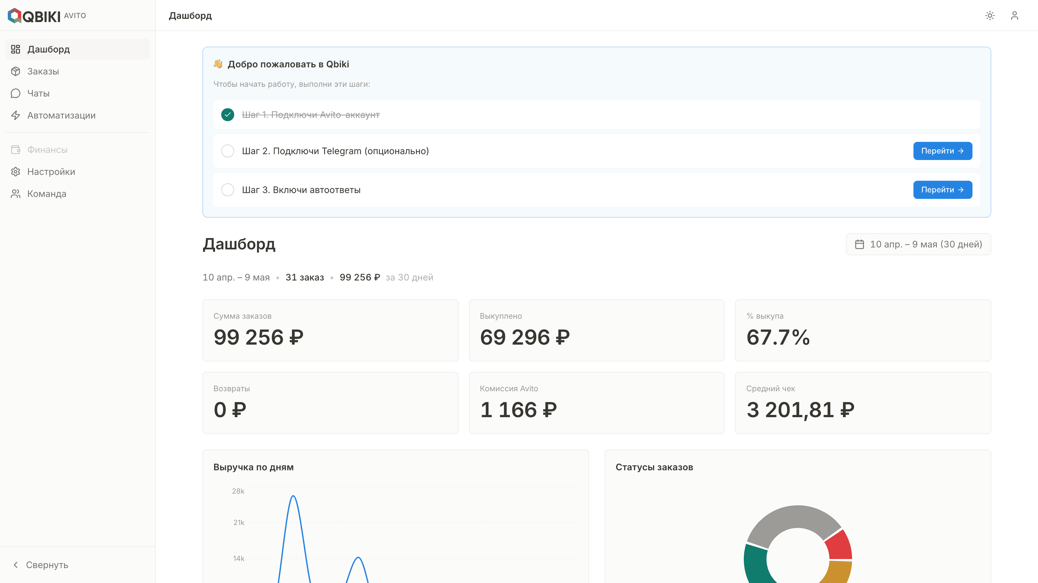Check the Шаг 3 автоответы circle
Viewport: 1038px width, 583px height.
tap(228, 190)
